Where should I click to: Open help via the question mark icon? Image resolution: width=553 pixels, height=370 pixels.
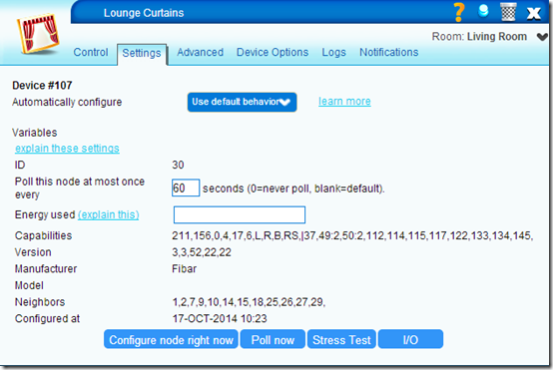coord(459,12)
